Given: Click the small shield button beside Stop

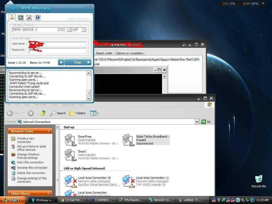Looking at the screenshot, I should click(x=61, y=62).
